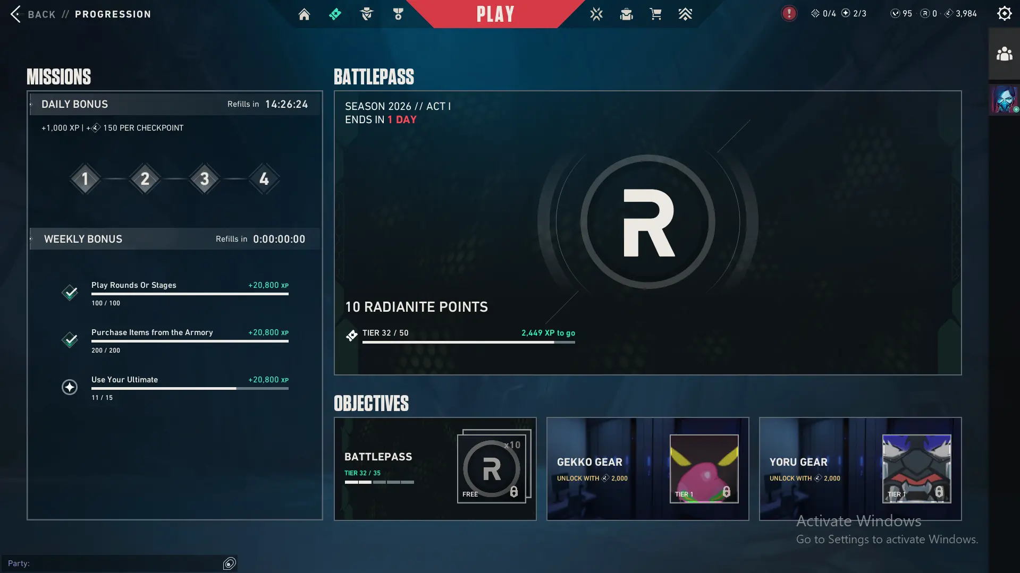Click "SEASON 2026 // ACT I" text

(x=398, y=106)
